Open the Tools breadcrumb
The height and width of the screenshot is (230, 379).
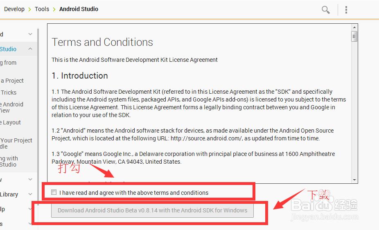(x=42, y=9)
